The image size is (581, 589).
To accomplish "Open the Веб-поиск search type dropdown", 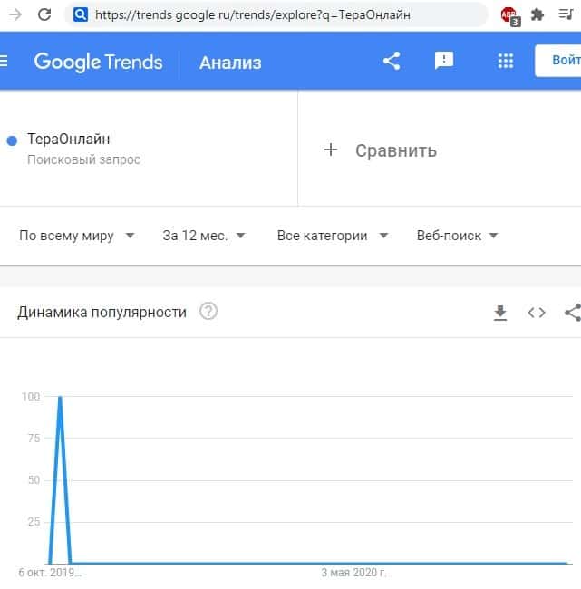I will point(457,236).
